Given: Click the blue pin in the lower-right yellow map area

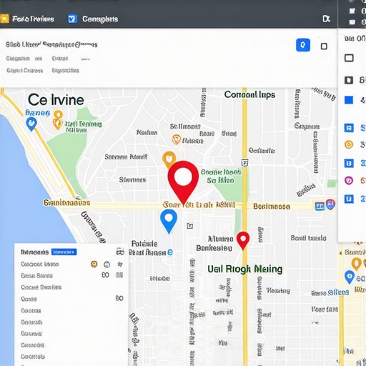Looking at the screenshot, I should click(350, 277).
